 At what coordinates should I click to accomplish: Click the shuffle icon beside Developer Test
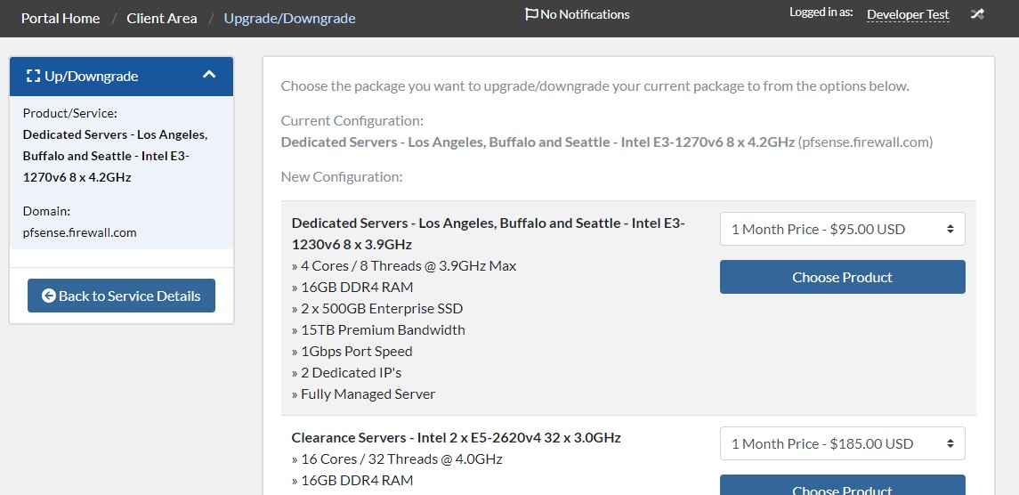(977, 14)
